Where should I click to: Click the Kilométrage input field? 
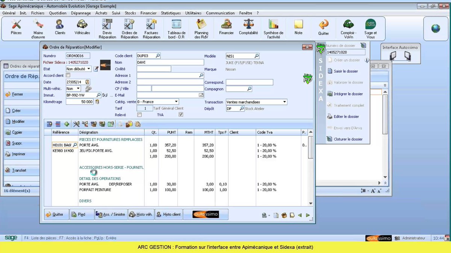(80, 102)
